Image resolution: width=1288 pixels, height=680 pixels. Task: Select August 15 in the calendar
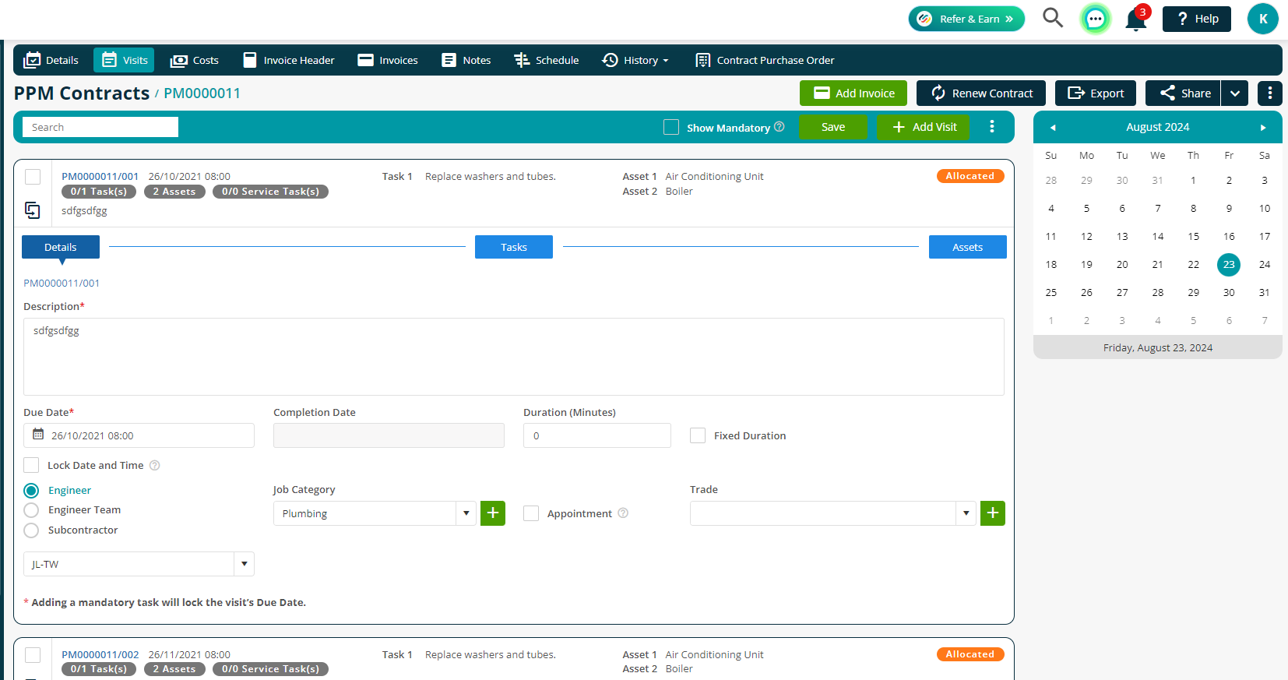tap(1193, 236)
